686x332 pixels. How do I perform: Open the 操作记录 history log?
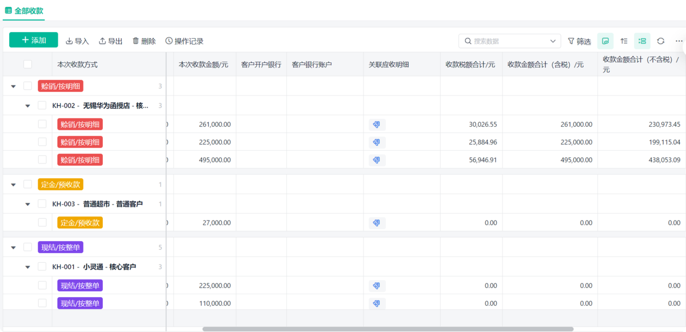(x=184, y=41)
